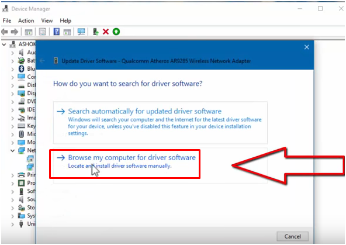Click the Forward arrow toolbar icon

point(15,32)
